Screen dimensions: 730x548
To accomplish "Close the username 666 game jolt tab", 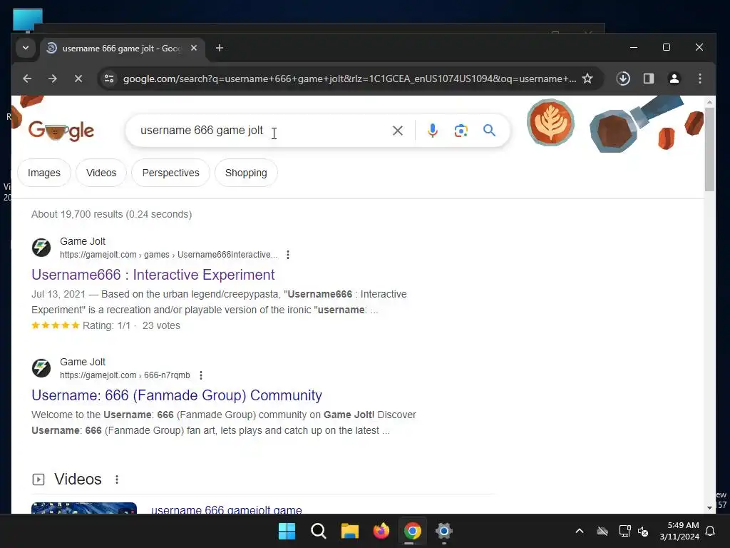I will pos(194,48).
